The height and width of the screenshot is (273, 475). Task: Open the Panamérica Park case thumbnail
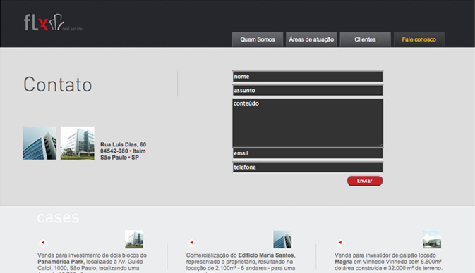pyautogui.click(x=134, y=239)
